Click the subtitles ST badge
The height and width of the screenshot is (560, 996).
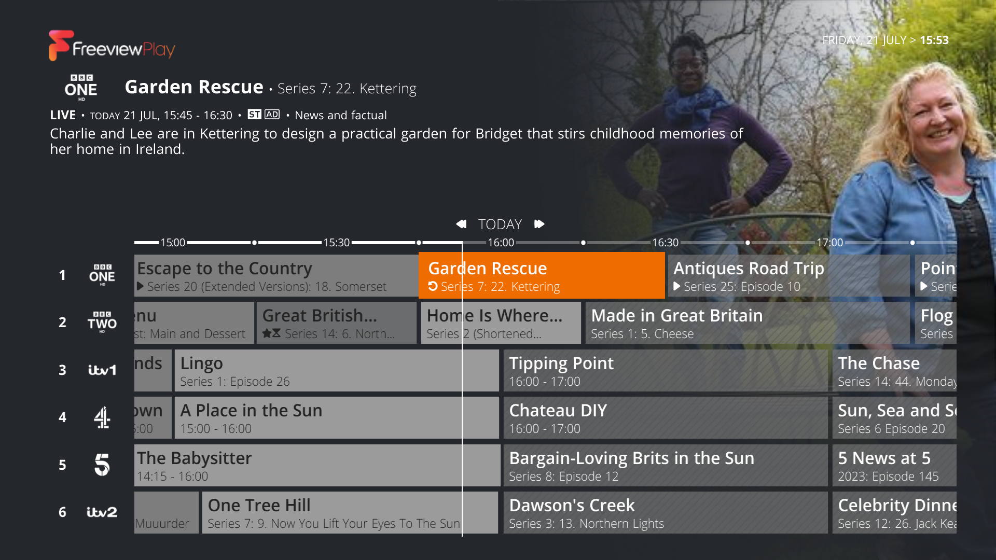click(x=255, y=115)
